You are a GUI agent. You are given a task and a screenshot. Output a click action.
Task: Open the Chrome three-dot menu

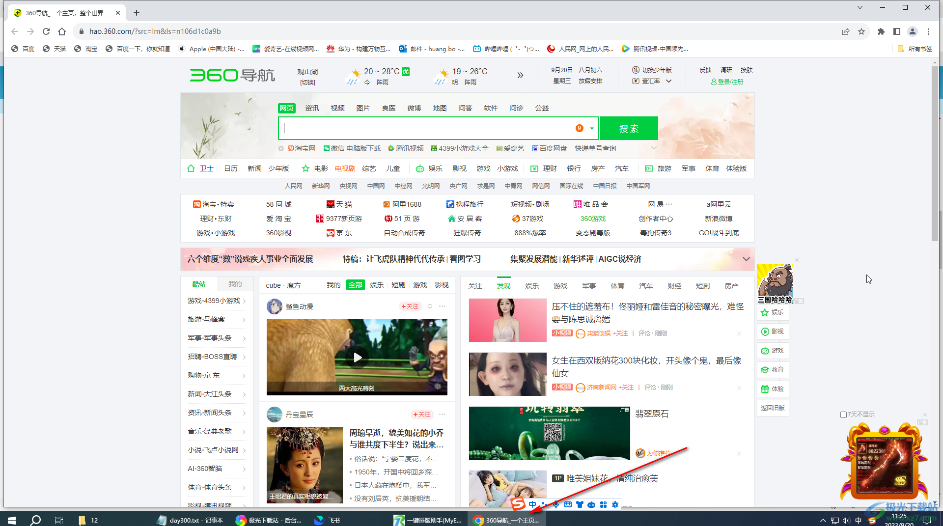tap(928, 31)
